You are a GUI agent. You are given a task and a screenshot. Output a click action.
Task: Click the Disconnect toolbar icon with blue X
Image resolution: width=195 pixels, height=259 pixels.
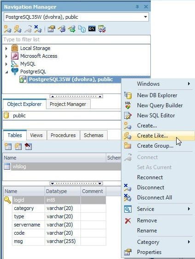[38, 29]
